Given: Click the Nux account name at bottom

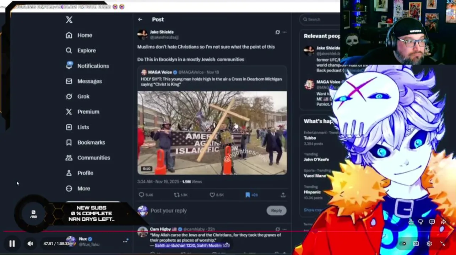Looking at the screenshot, I should pos(83,239).
